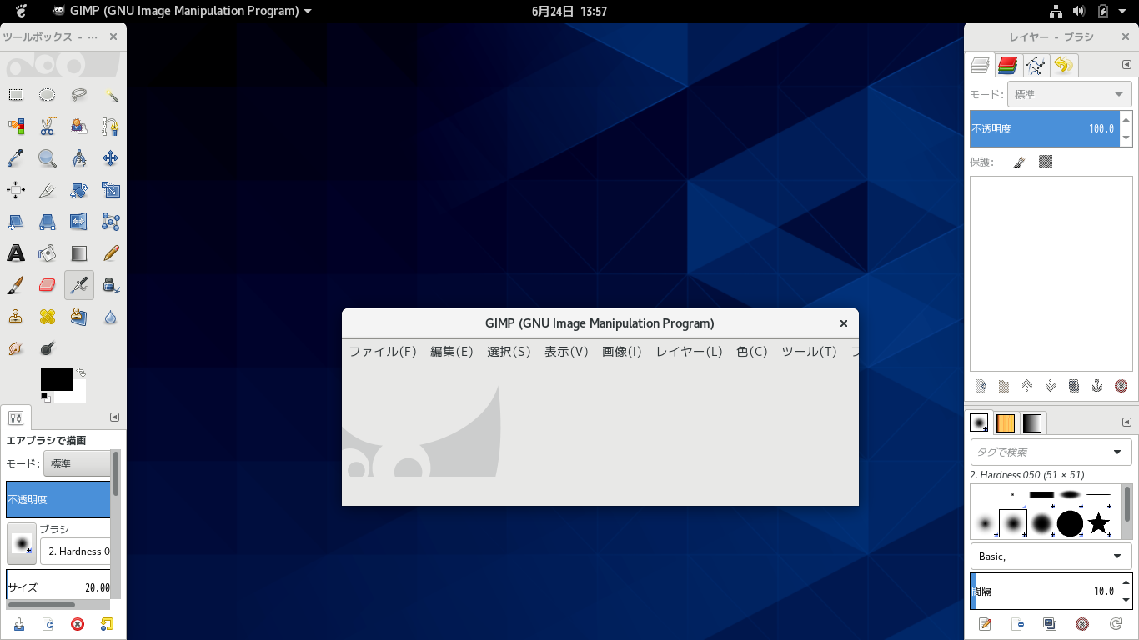Select the Ellipse Select tool
The width and height of the screenshot is (1139, 640).
(48, 95)
